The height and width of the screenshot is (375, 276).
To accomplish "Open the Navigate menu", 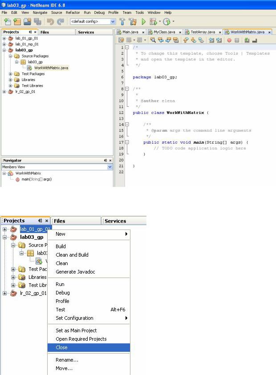I will tap(40, 12).
